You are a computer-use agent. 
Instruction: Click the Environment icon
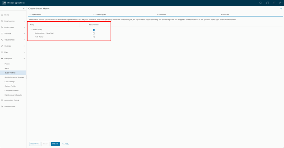click(x=2, y=27)
